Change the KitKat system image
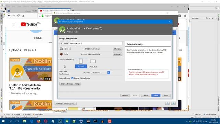 (x=118, y=54)
